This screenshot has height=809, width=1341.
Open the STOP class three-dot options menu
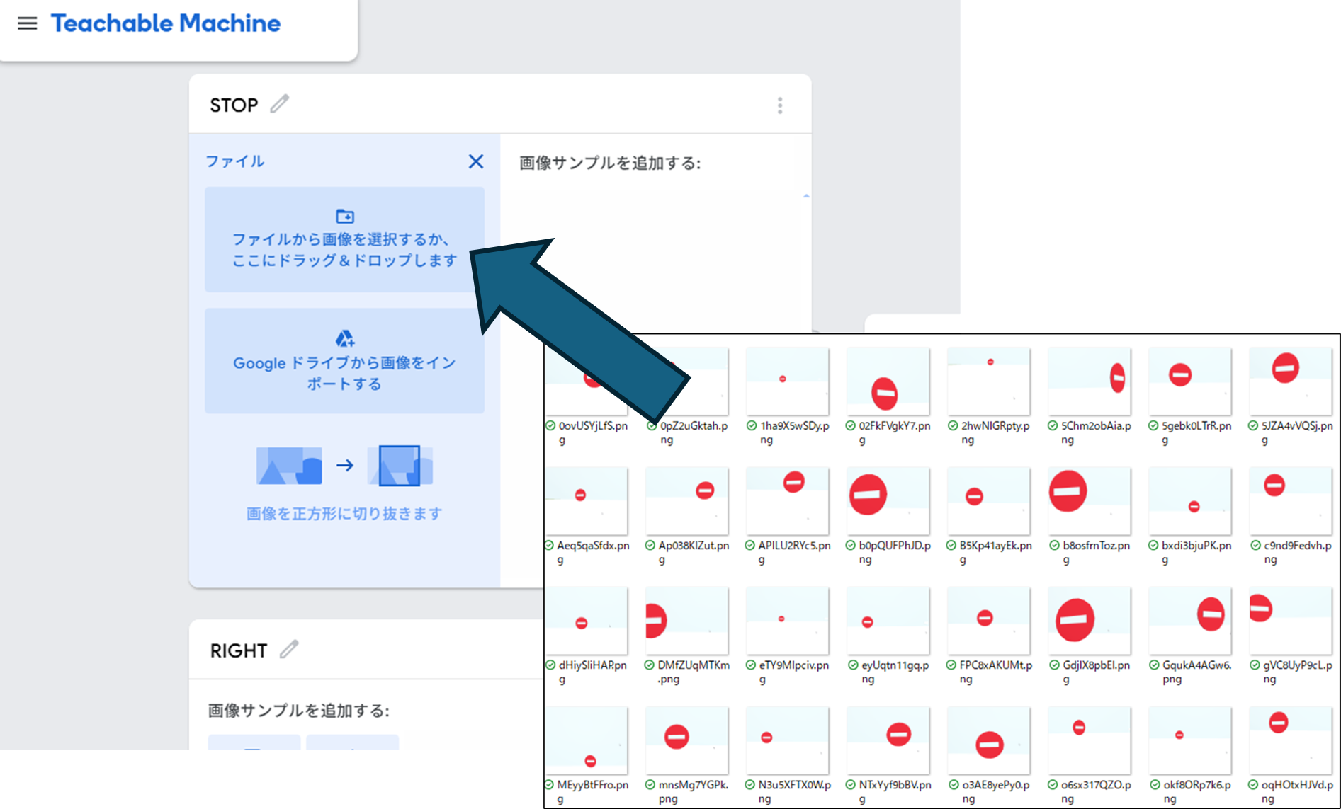point(780,105)
